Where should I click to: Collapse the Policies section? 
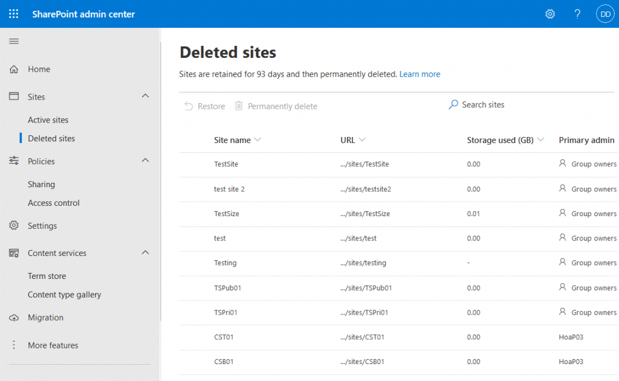tap(145, 161)
